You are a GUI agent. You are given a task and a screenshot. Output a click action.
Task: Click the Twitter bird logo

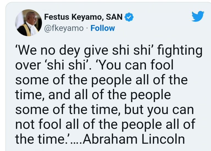pyautogui.click(x=198, y=16)
